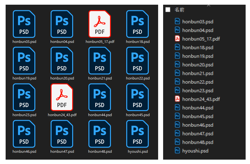Image resolution: width=250 pixels, height=164 pixels.
Task: Click the large honbun47.psd Photoshop icon
Action: pos(62,134)
